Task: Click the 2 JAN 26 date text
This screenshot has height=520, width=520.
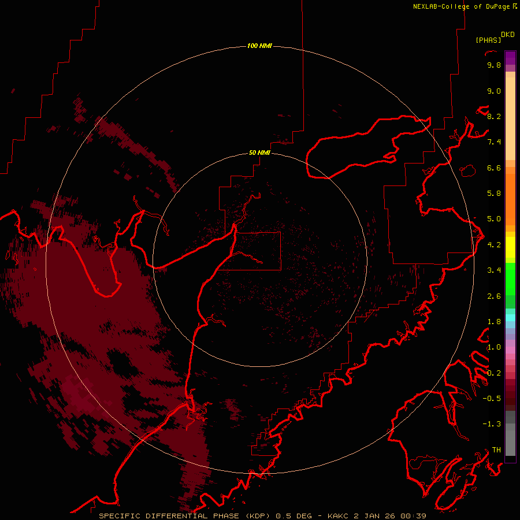Action: [x=374, y=516]
